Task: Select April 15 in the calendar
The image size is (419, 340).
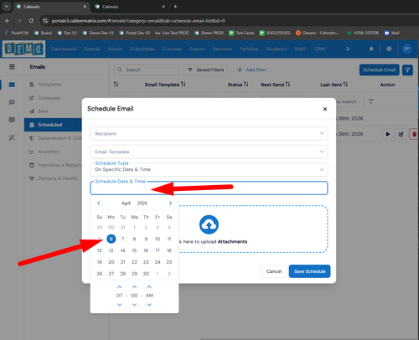Action: (x=134, y=250)
